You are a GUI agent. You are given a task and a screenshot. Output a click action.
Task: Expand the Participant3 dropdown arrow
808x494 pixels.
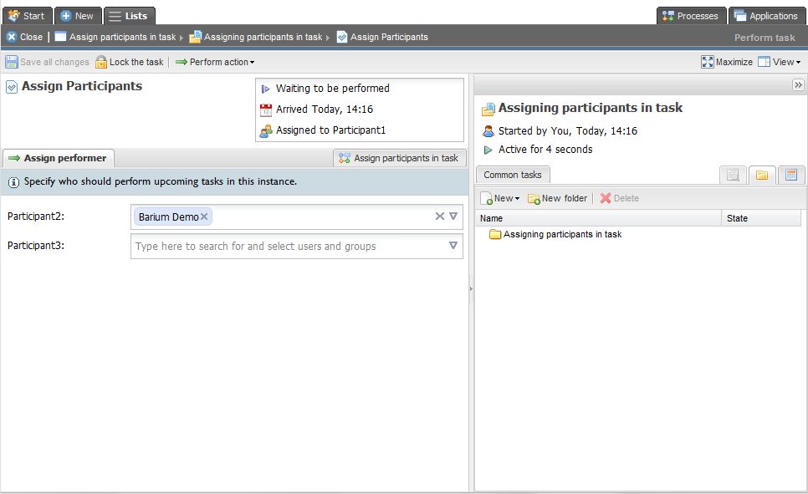click(x=453, y=246)
